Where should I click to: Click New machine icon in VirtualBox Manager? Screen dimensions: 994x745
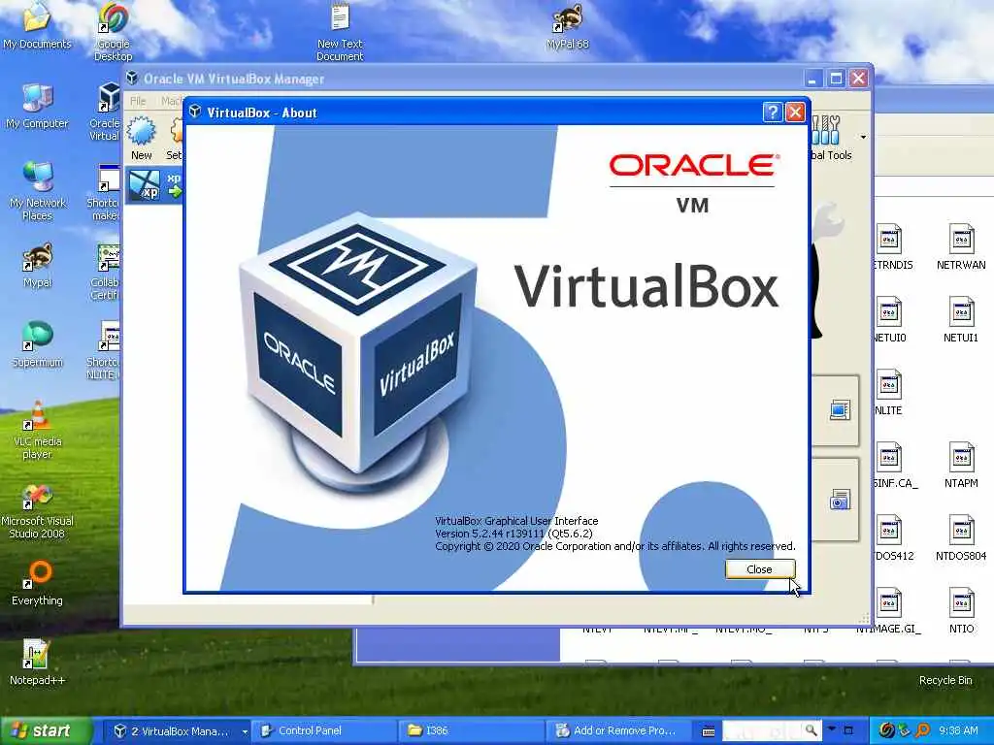[141, 138]
